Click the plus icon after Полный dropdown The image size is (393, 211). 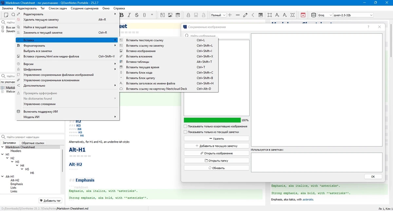point(230,15)
